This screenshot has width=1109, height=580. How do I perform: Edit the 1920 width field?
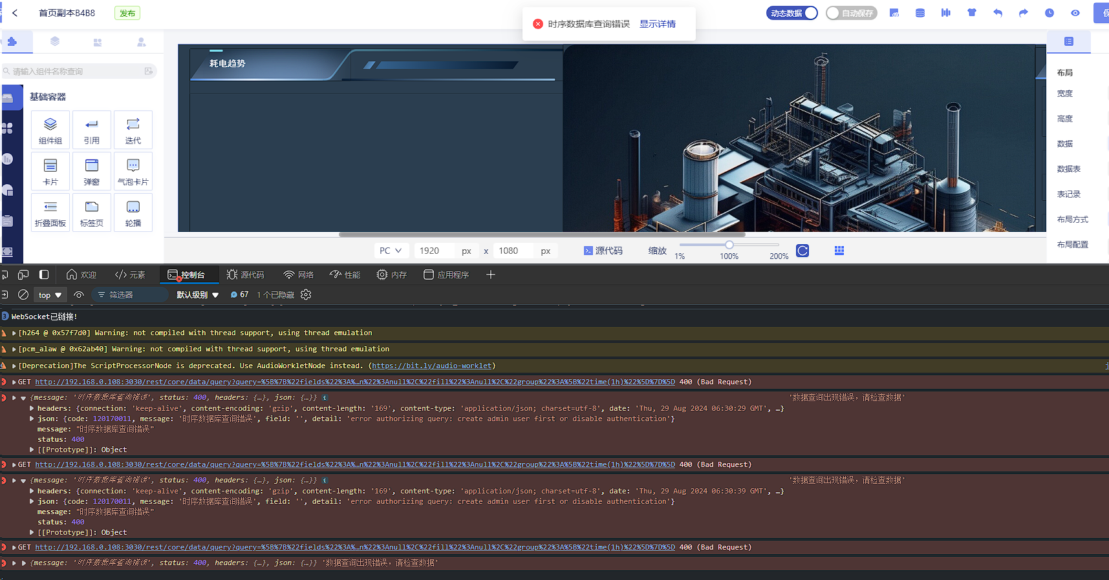(x=435, y=251)
